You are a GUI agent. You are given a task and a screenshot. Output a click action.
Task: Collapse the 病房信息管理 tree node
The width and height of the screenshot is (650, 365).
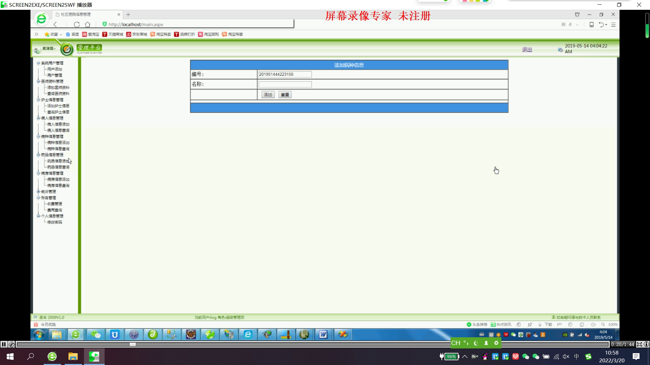pyautogui.click(x=38, y=173)
